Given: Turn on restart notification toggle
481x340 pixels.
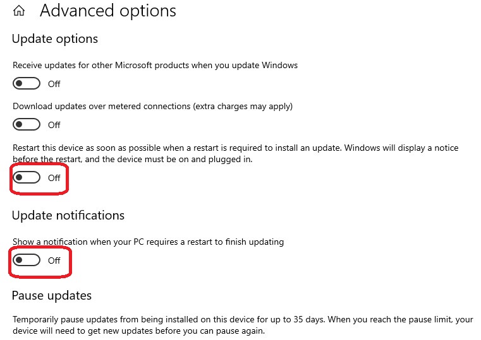Looking at the screenshot, I should pyautogui.click(x=27, y=260).
